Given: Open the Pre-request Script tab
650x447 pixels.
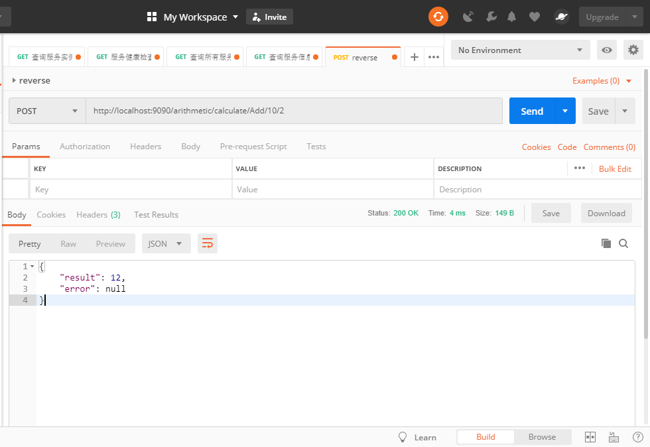Looking at the screenshot, I should click(x=253, y=147).
